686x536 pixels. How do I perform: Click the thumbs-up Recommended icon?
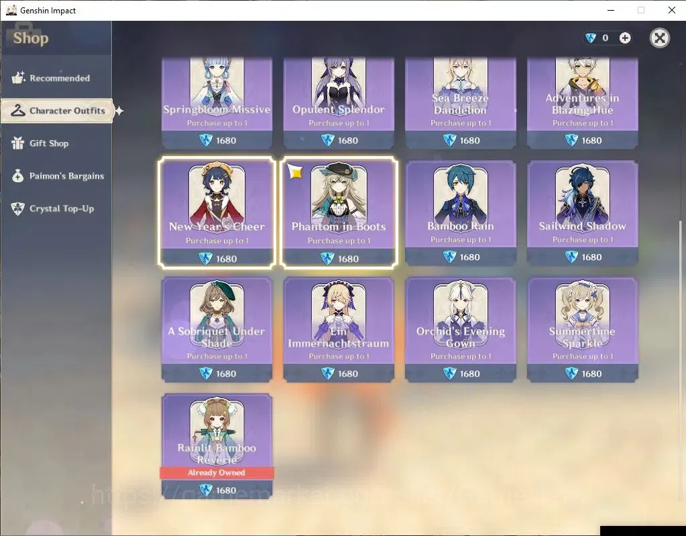point(18,78)
